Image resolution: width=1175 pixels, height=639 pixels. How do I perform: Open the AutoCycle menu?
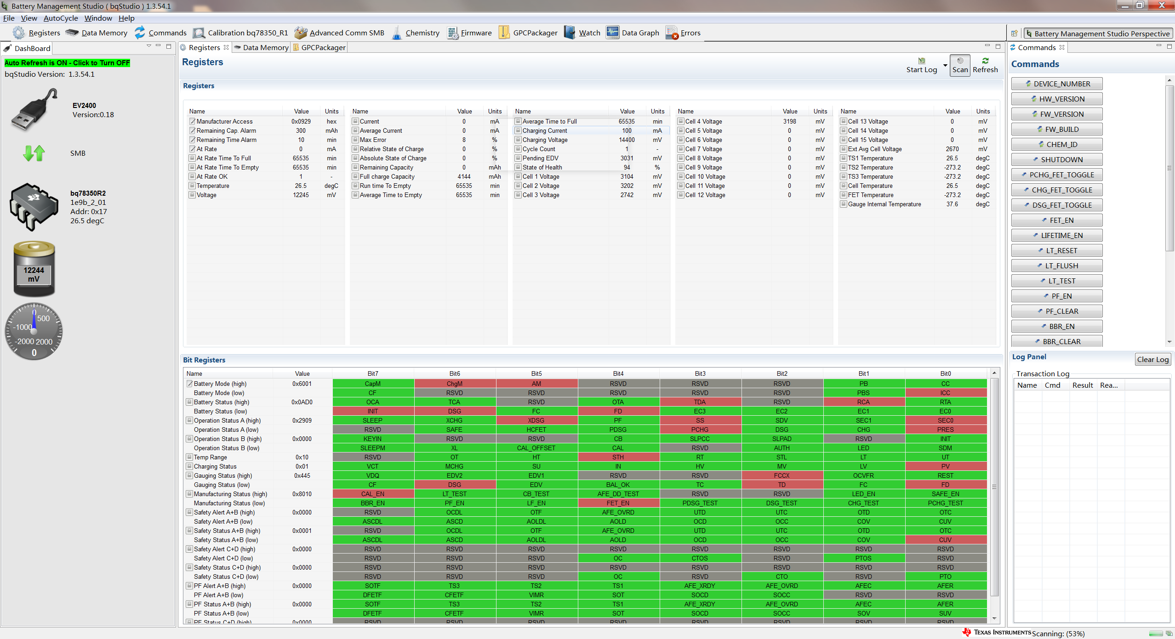tap(61, 18)
